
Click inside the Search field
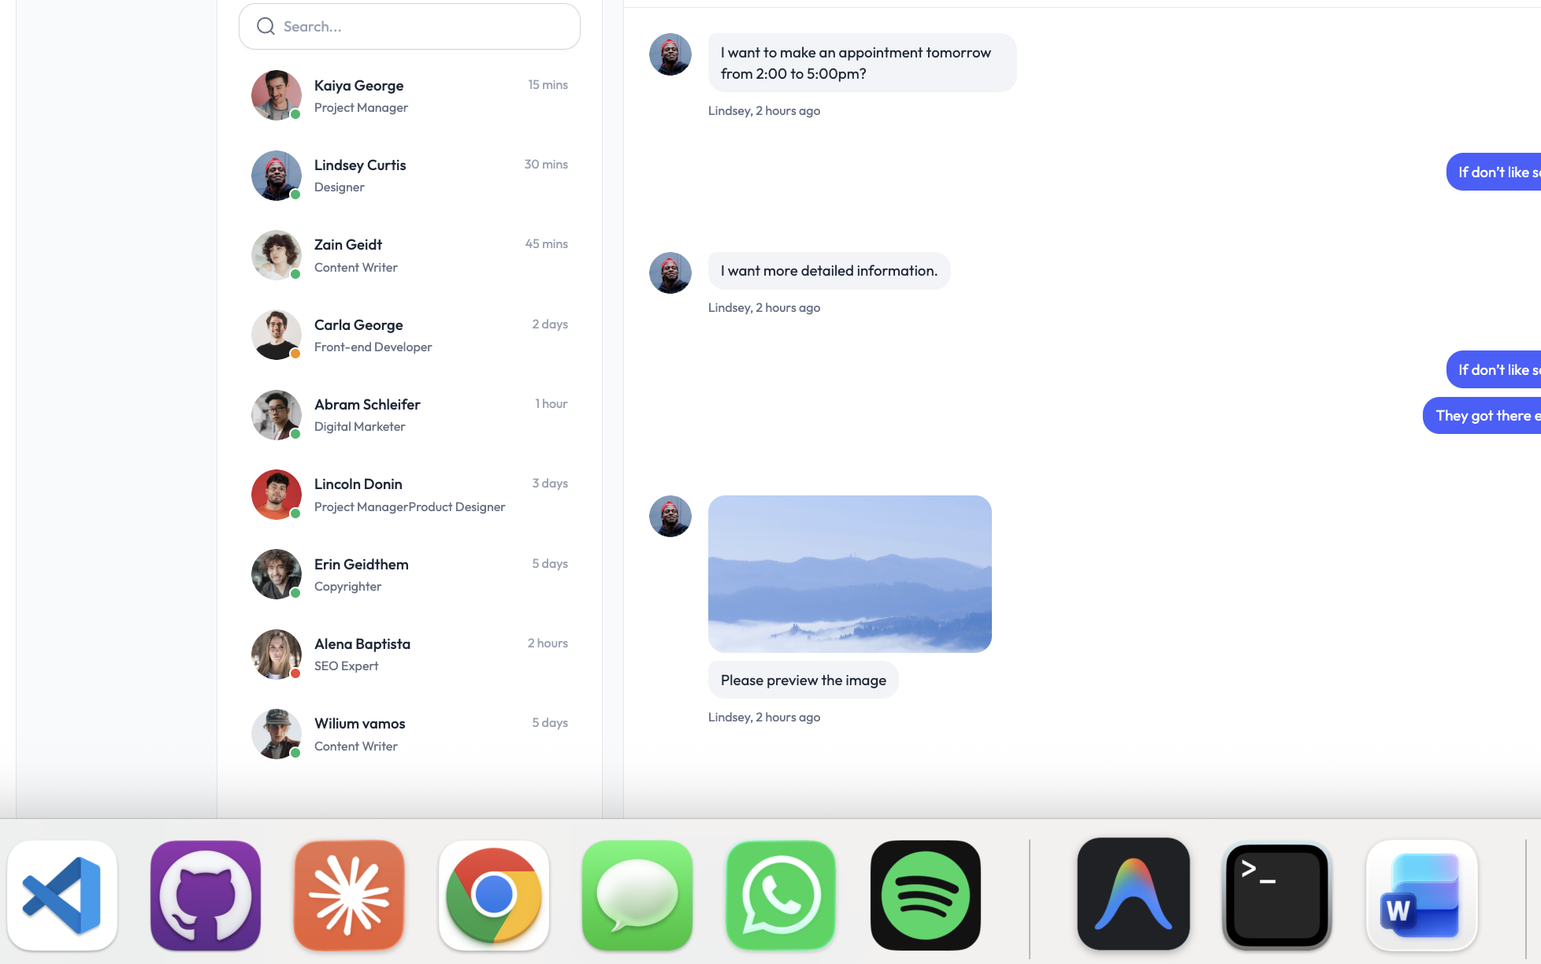pos(410,26)
